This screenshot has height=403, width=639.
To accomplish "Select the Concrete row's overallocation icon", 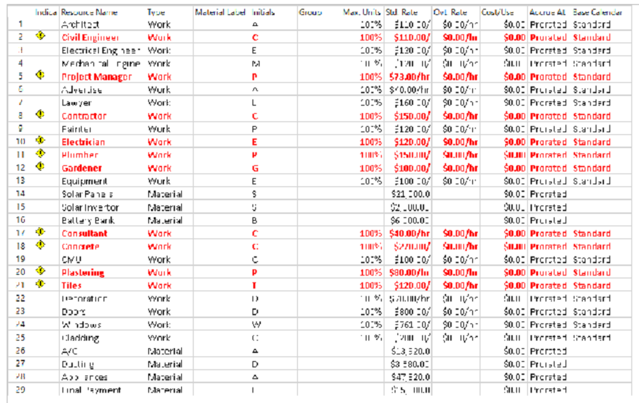I will coord(40,245).
